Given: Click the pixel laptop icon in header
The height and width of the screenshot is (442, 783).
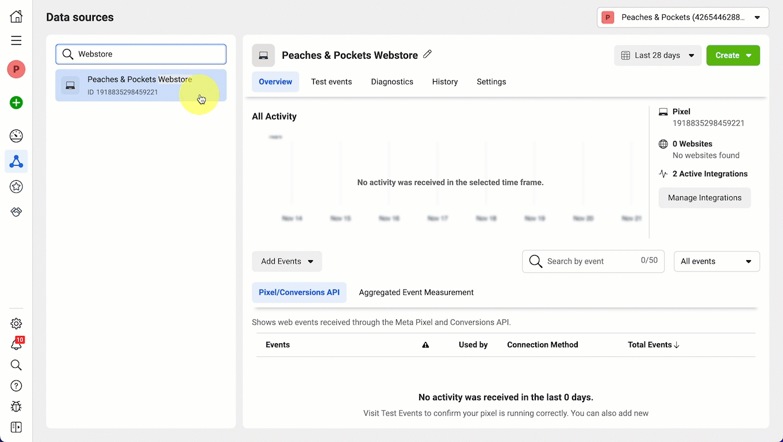Looking at the screenshot, I should pyautogui.click(x=263, y=55).
